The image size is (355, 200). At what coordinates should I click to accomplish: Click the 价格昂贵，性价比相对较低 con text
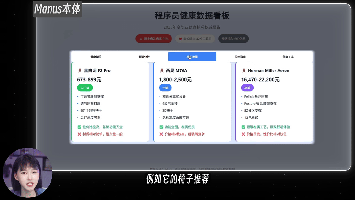[x=266, y=134]
